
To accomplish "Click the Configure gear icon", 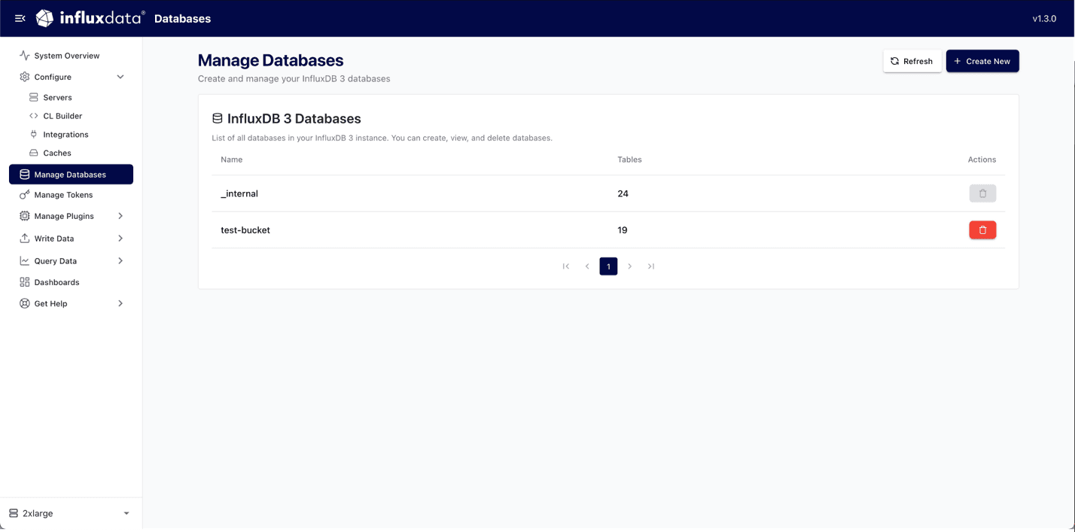I will [x=25, y=77].
